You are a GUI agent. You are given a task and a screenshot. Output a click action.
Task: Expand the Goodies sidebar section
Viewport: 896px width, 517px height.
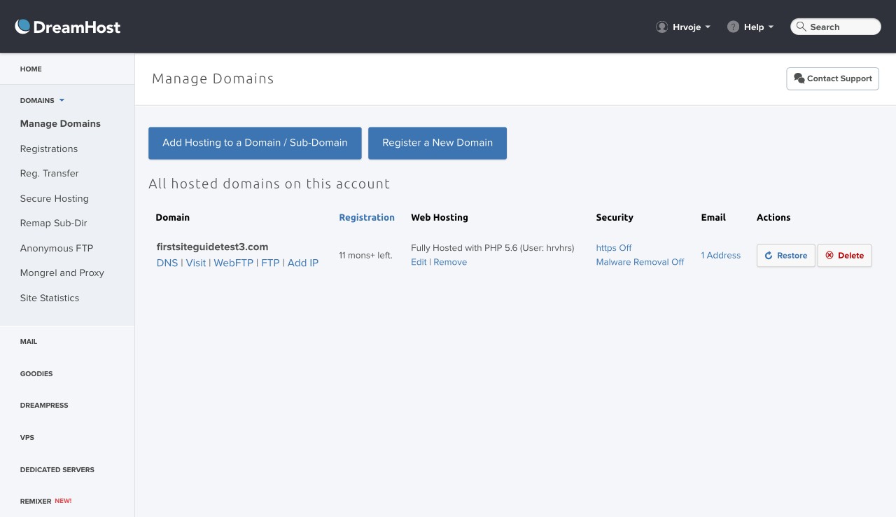coord(36,374)
